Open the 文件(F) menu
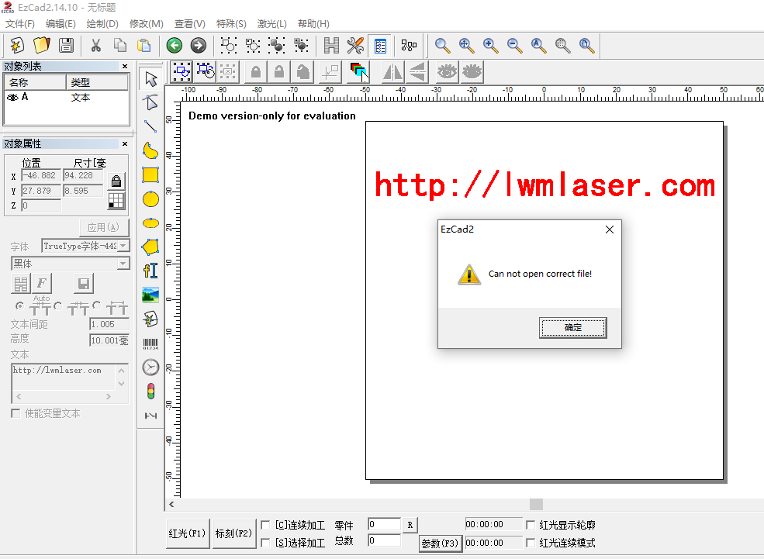This screenshot has width=764, height=559. pos(20,24)
